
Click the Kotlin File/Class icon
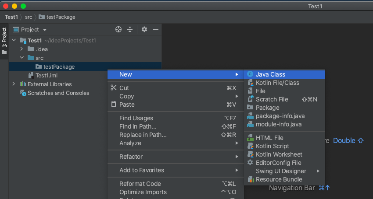pos(250,83)
